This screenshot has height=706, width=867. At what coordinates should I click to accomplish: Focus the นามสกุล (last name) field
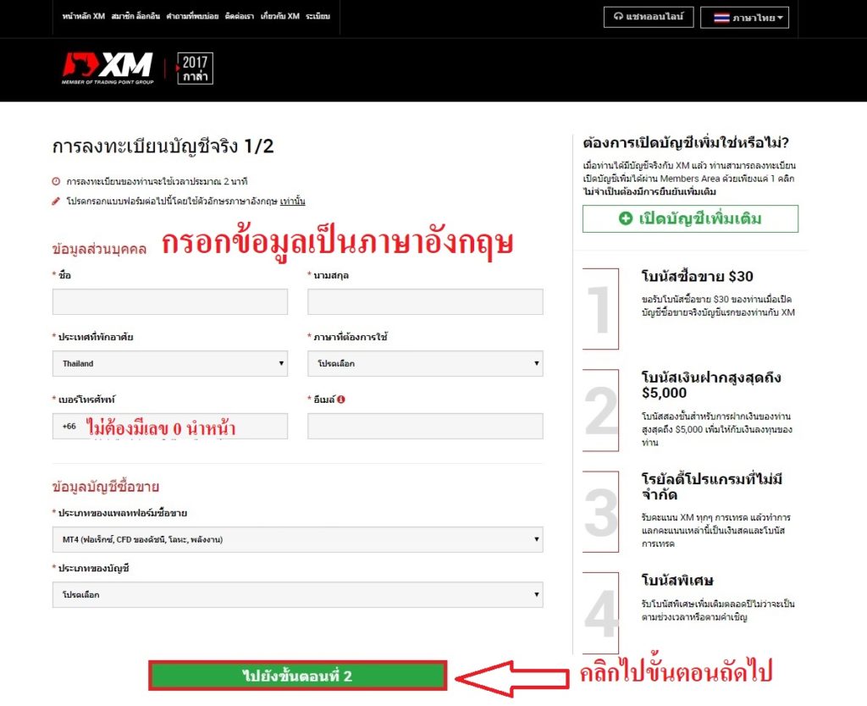click(x=425, y=302)
